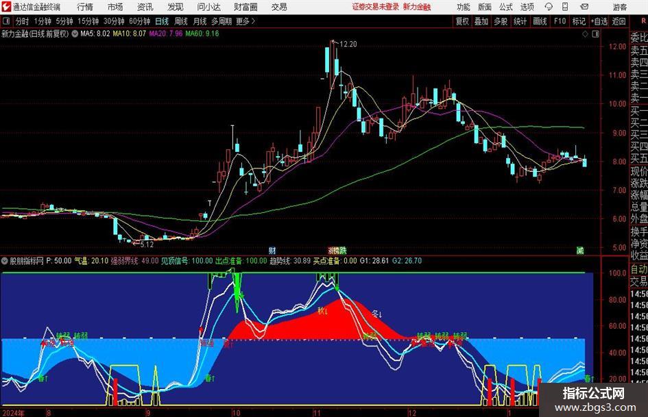Switch to 5分钟 period tab

(x=64, y=21)
